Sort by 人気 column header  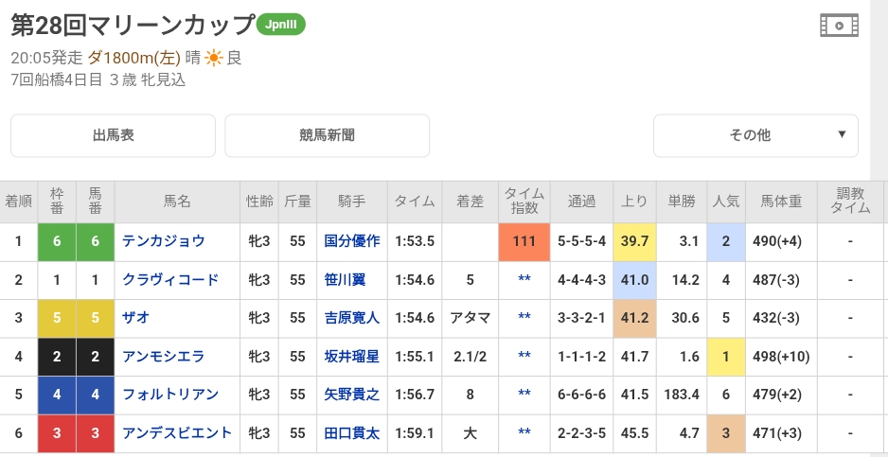(x=726, y=202)
